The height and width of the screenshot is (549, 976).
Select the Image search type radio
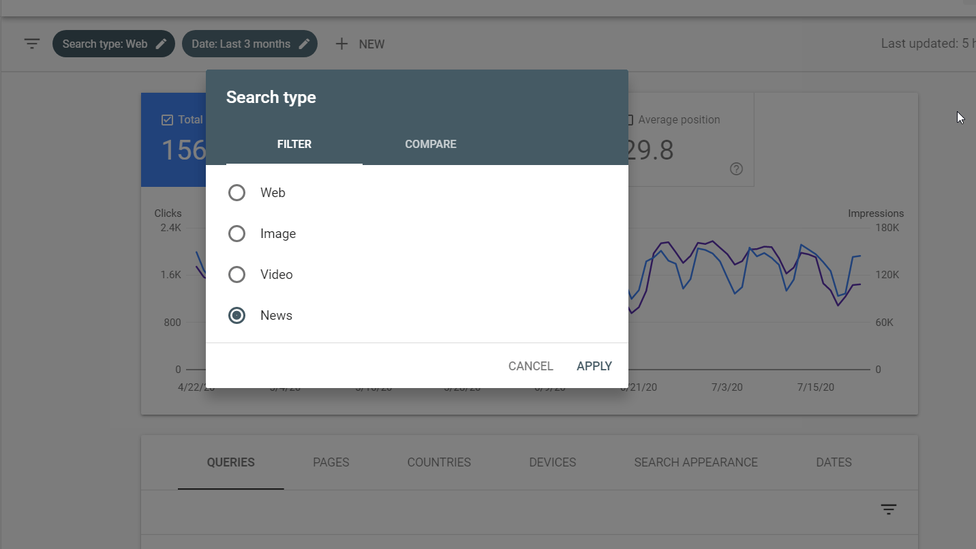[x=237, y=233]
